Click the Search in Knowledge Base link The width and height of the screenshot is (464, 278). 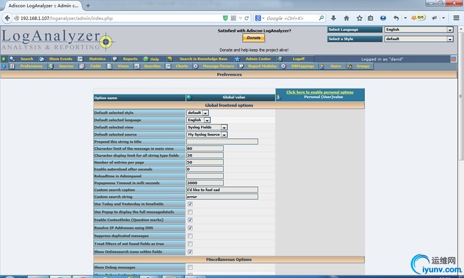pos(204,59)
